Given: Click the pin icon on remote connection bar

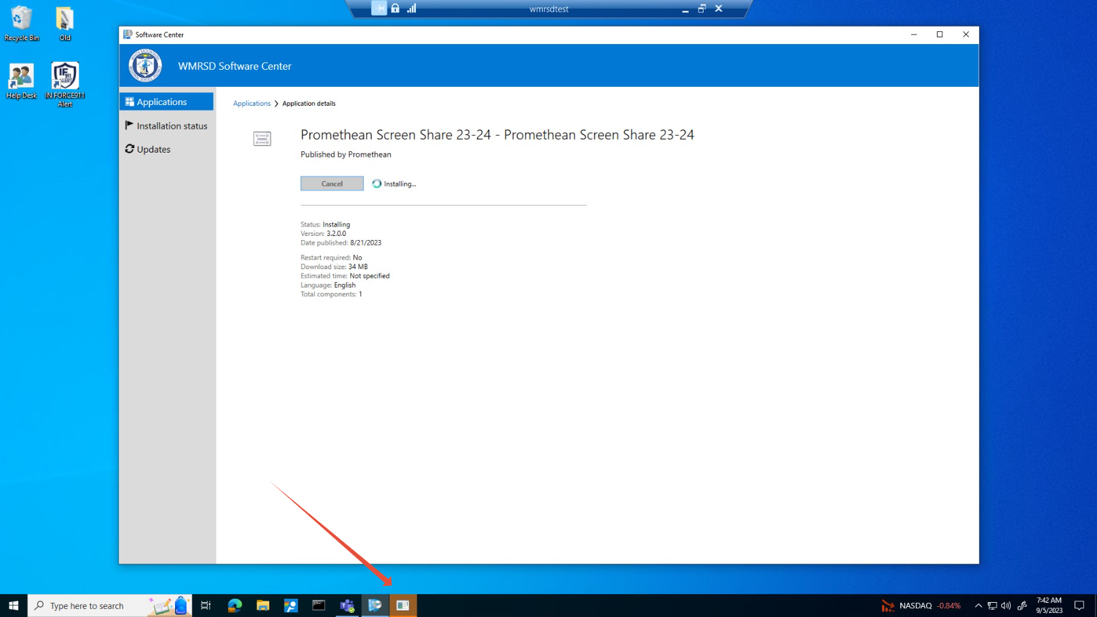Looking at the screenshot, I should (379, 8).
